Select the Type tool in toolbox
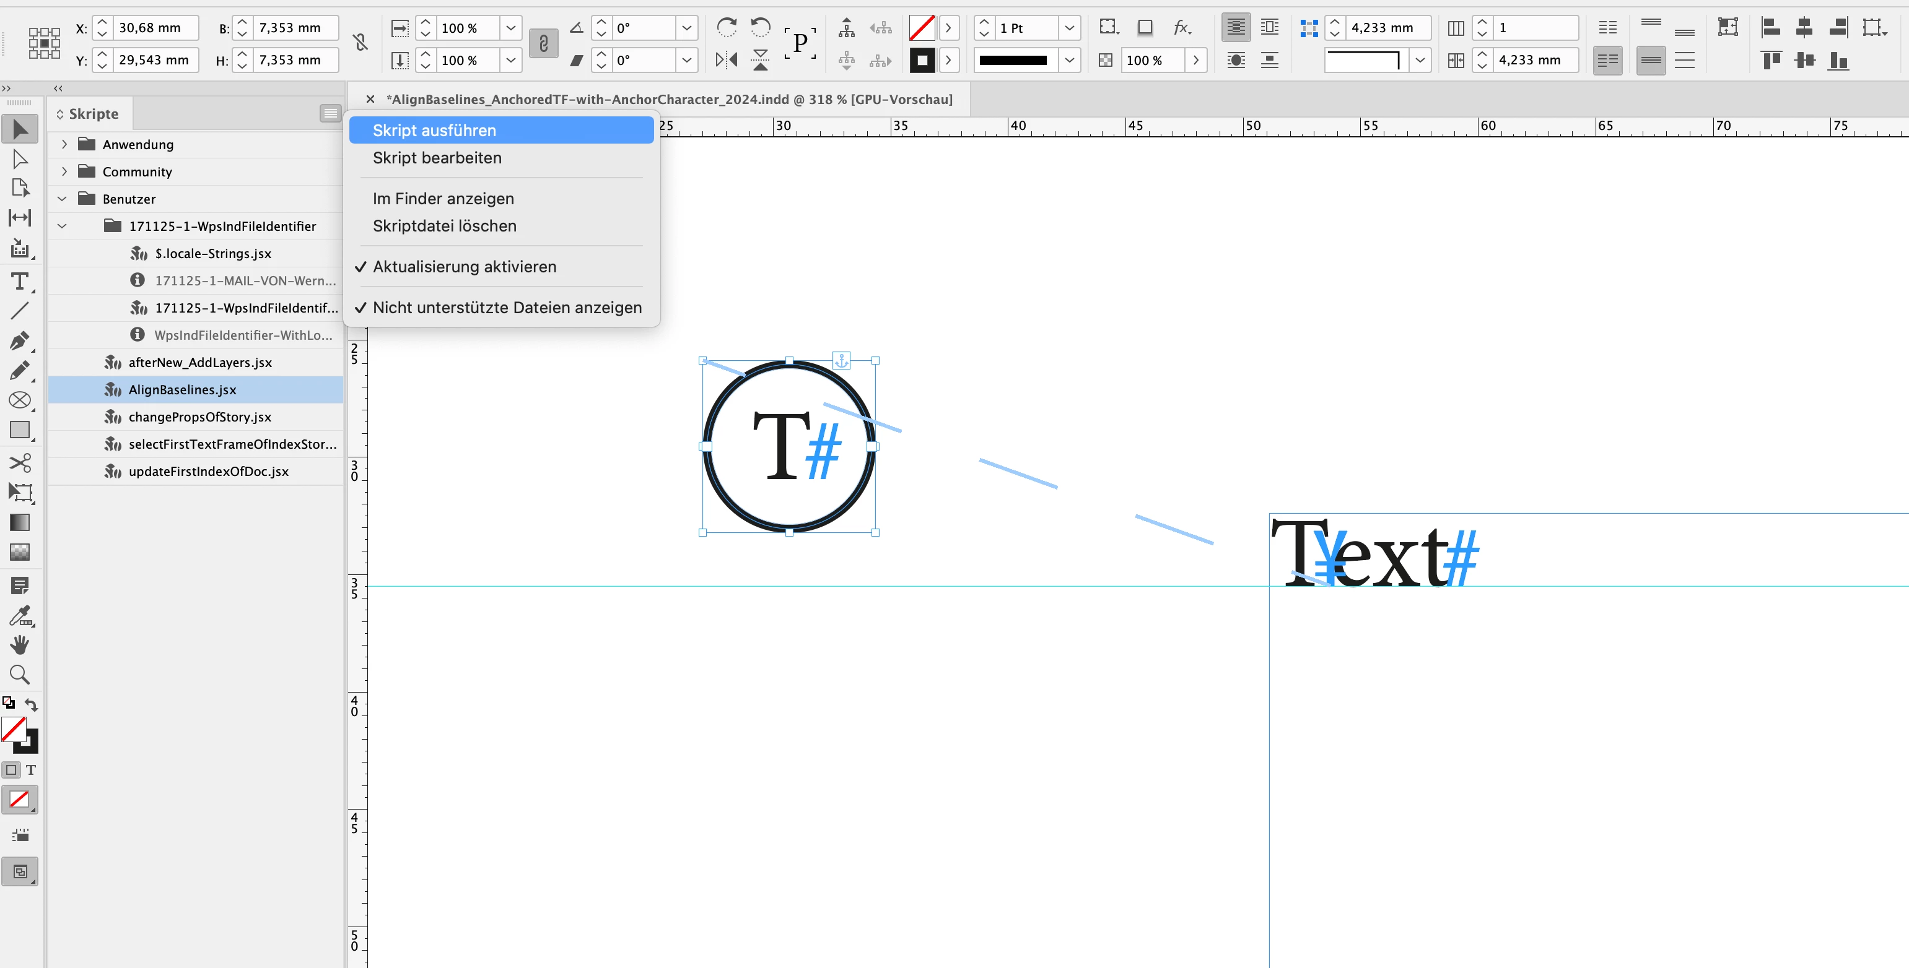1909x968 pixels. [x=19, y=282]
